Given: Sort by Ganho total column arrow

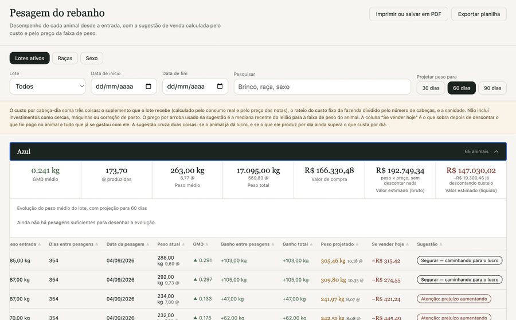Looking at the screenshot, I should click(x=311, y=244).
